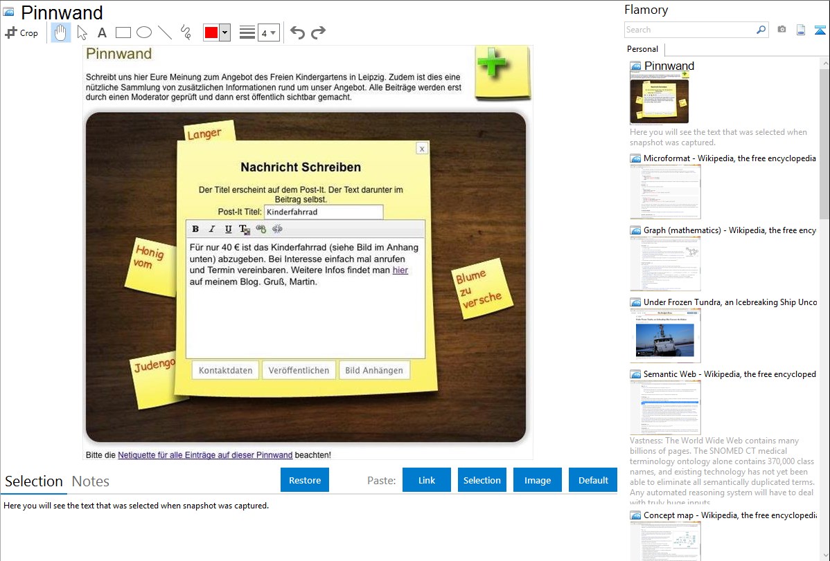Open the Personal tab
The height and width of the screenshot is (561, 830).
pyautogui.click(x=643, y=49)
